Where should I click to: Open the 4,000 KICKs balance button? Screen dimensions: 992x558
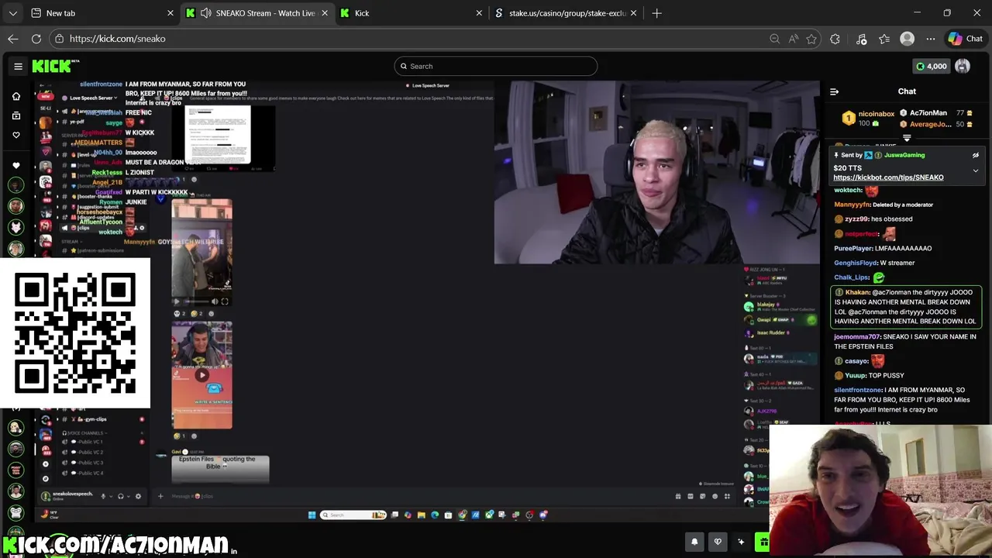click(x=931, y=66)
